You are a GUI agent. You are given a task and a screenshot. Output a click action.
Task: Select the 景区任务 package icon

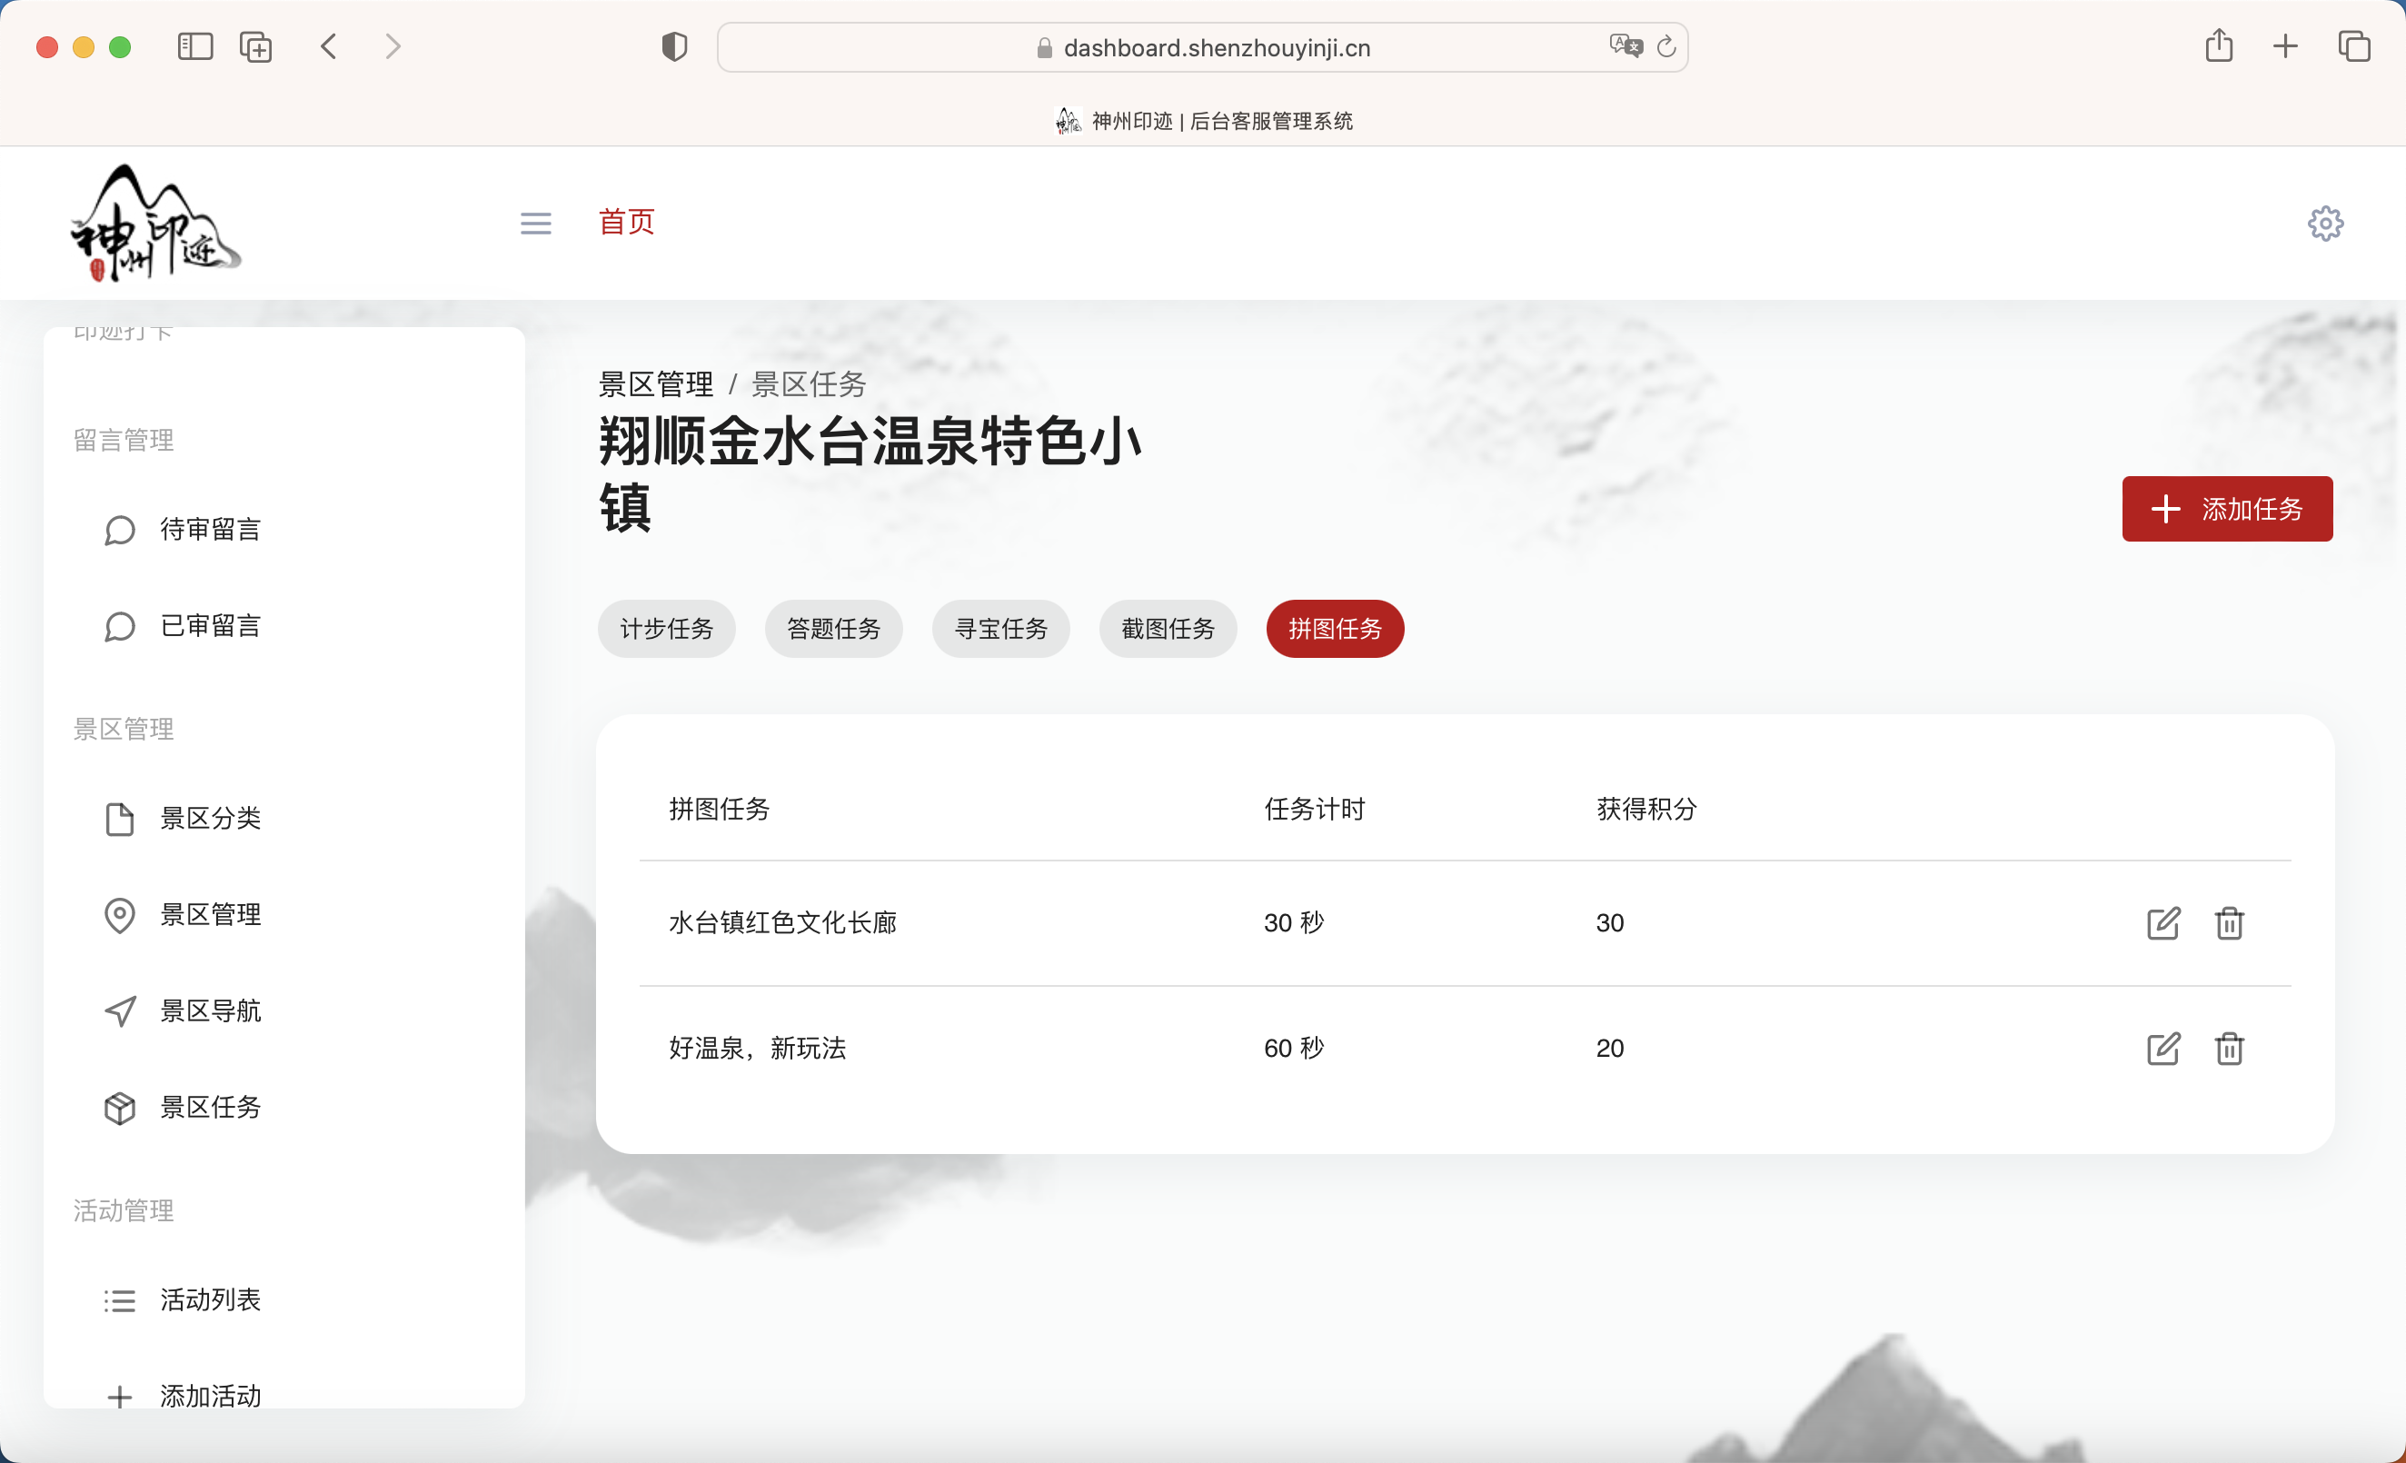(x=119, y=1108)
